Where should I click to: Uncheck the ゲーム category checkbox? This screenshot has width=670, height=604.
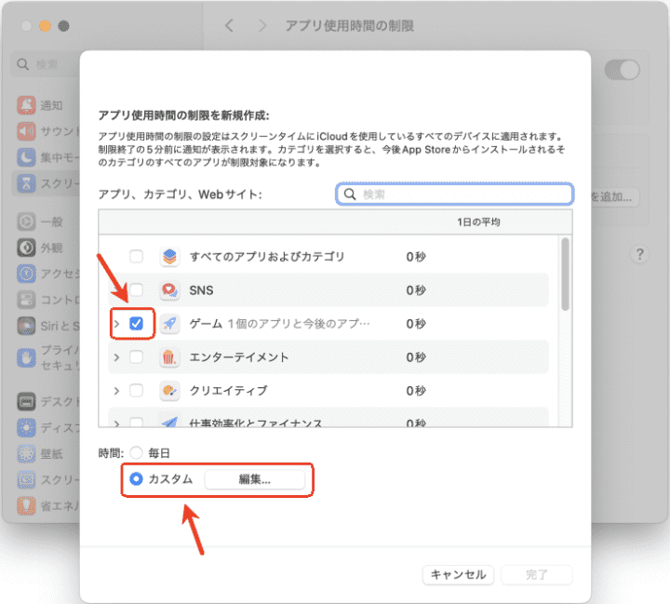click(137, 324)
